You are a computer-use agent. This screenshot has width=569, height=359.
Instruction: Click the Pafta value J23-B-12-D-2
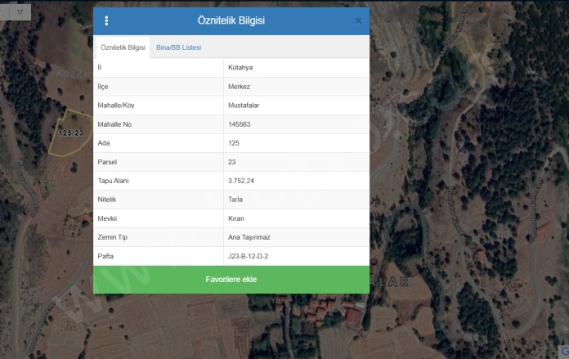[x=248, y=256]
